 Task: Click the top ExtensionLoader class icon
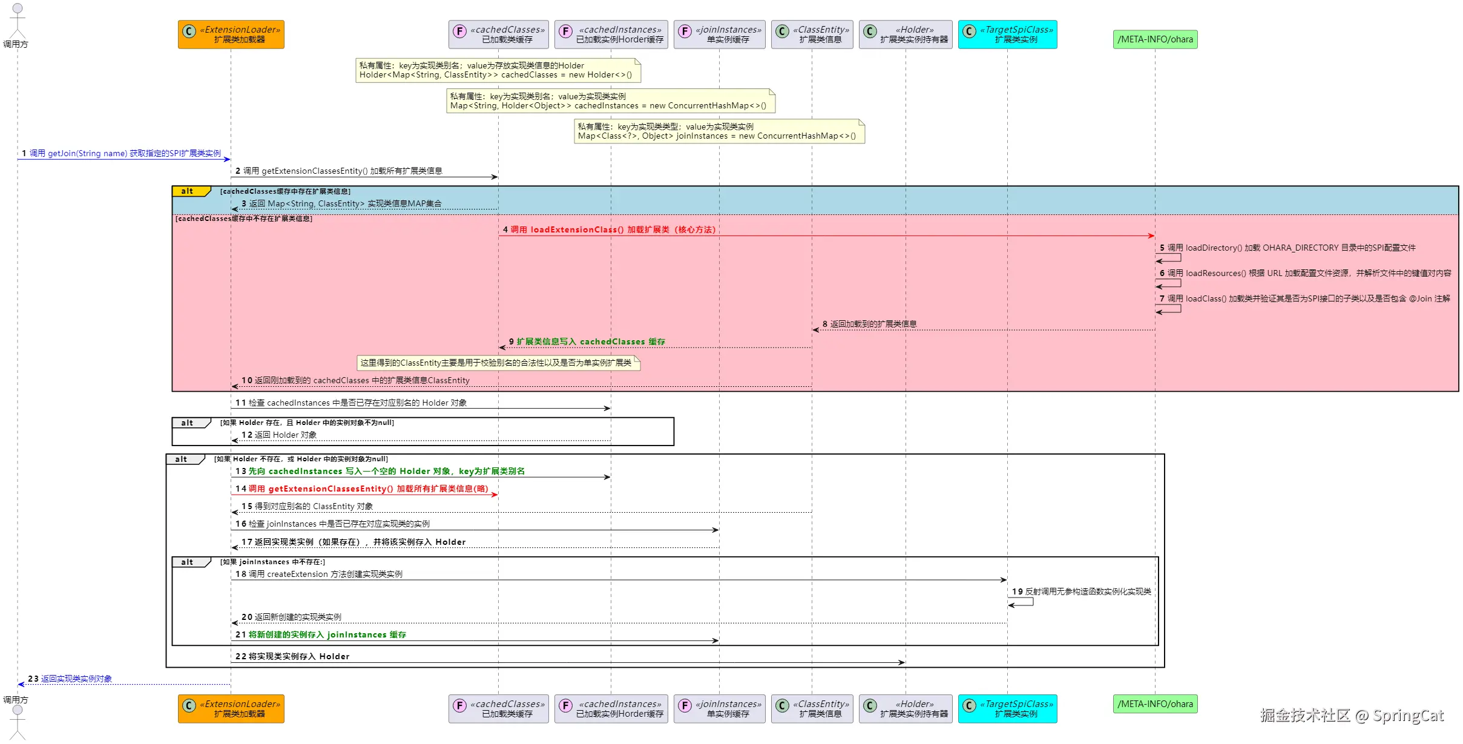[189, 31]
